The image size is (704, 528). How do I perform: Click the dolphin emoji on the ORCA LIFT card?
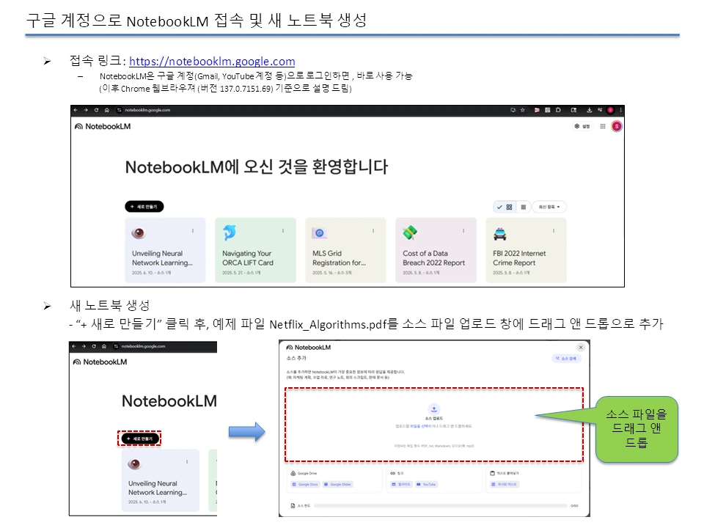click(x=230, y=232)
